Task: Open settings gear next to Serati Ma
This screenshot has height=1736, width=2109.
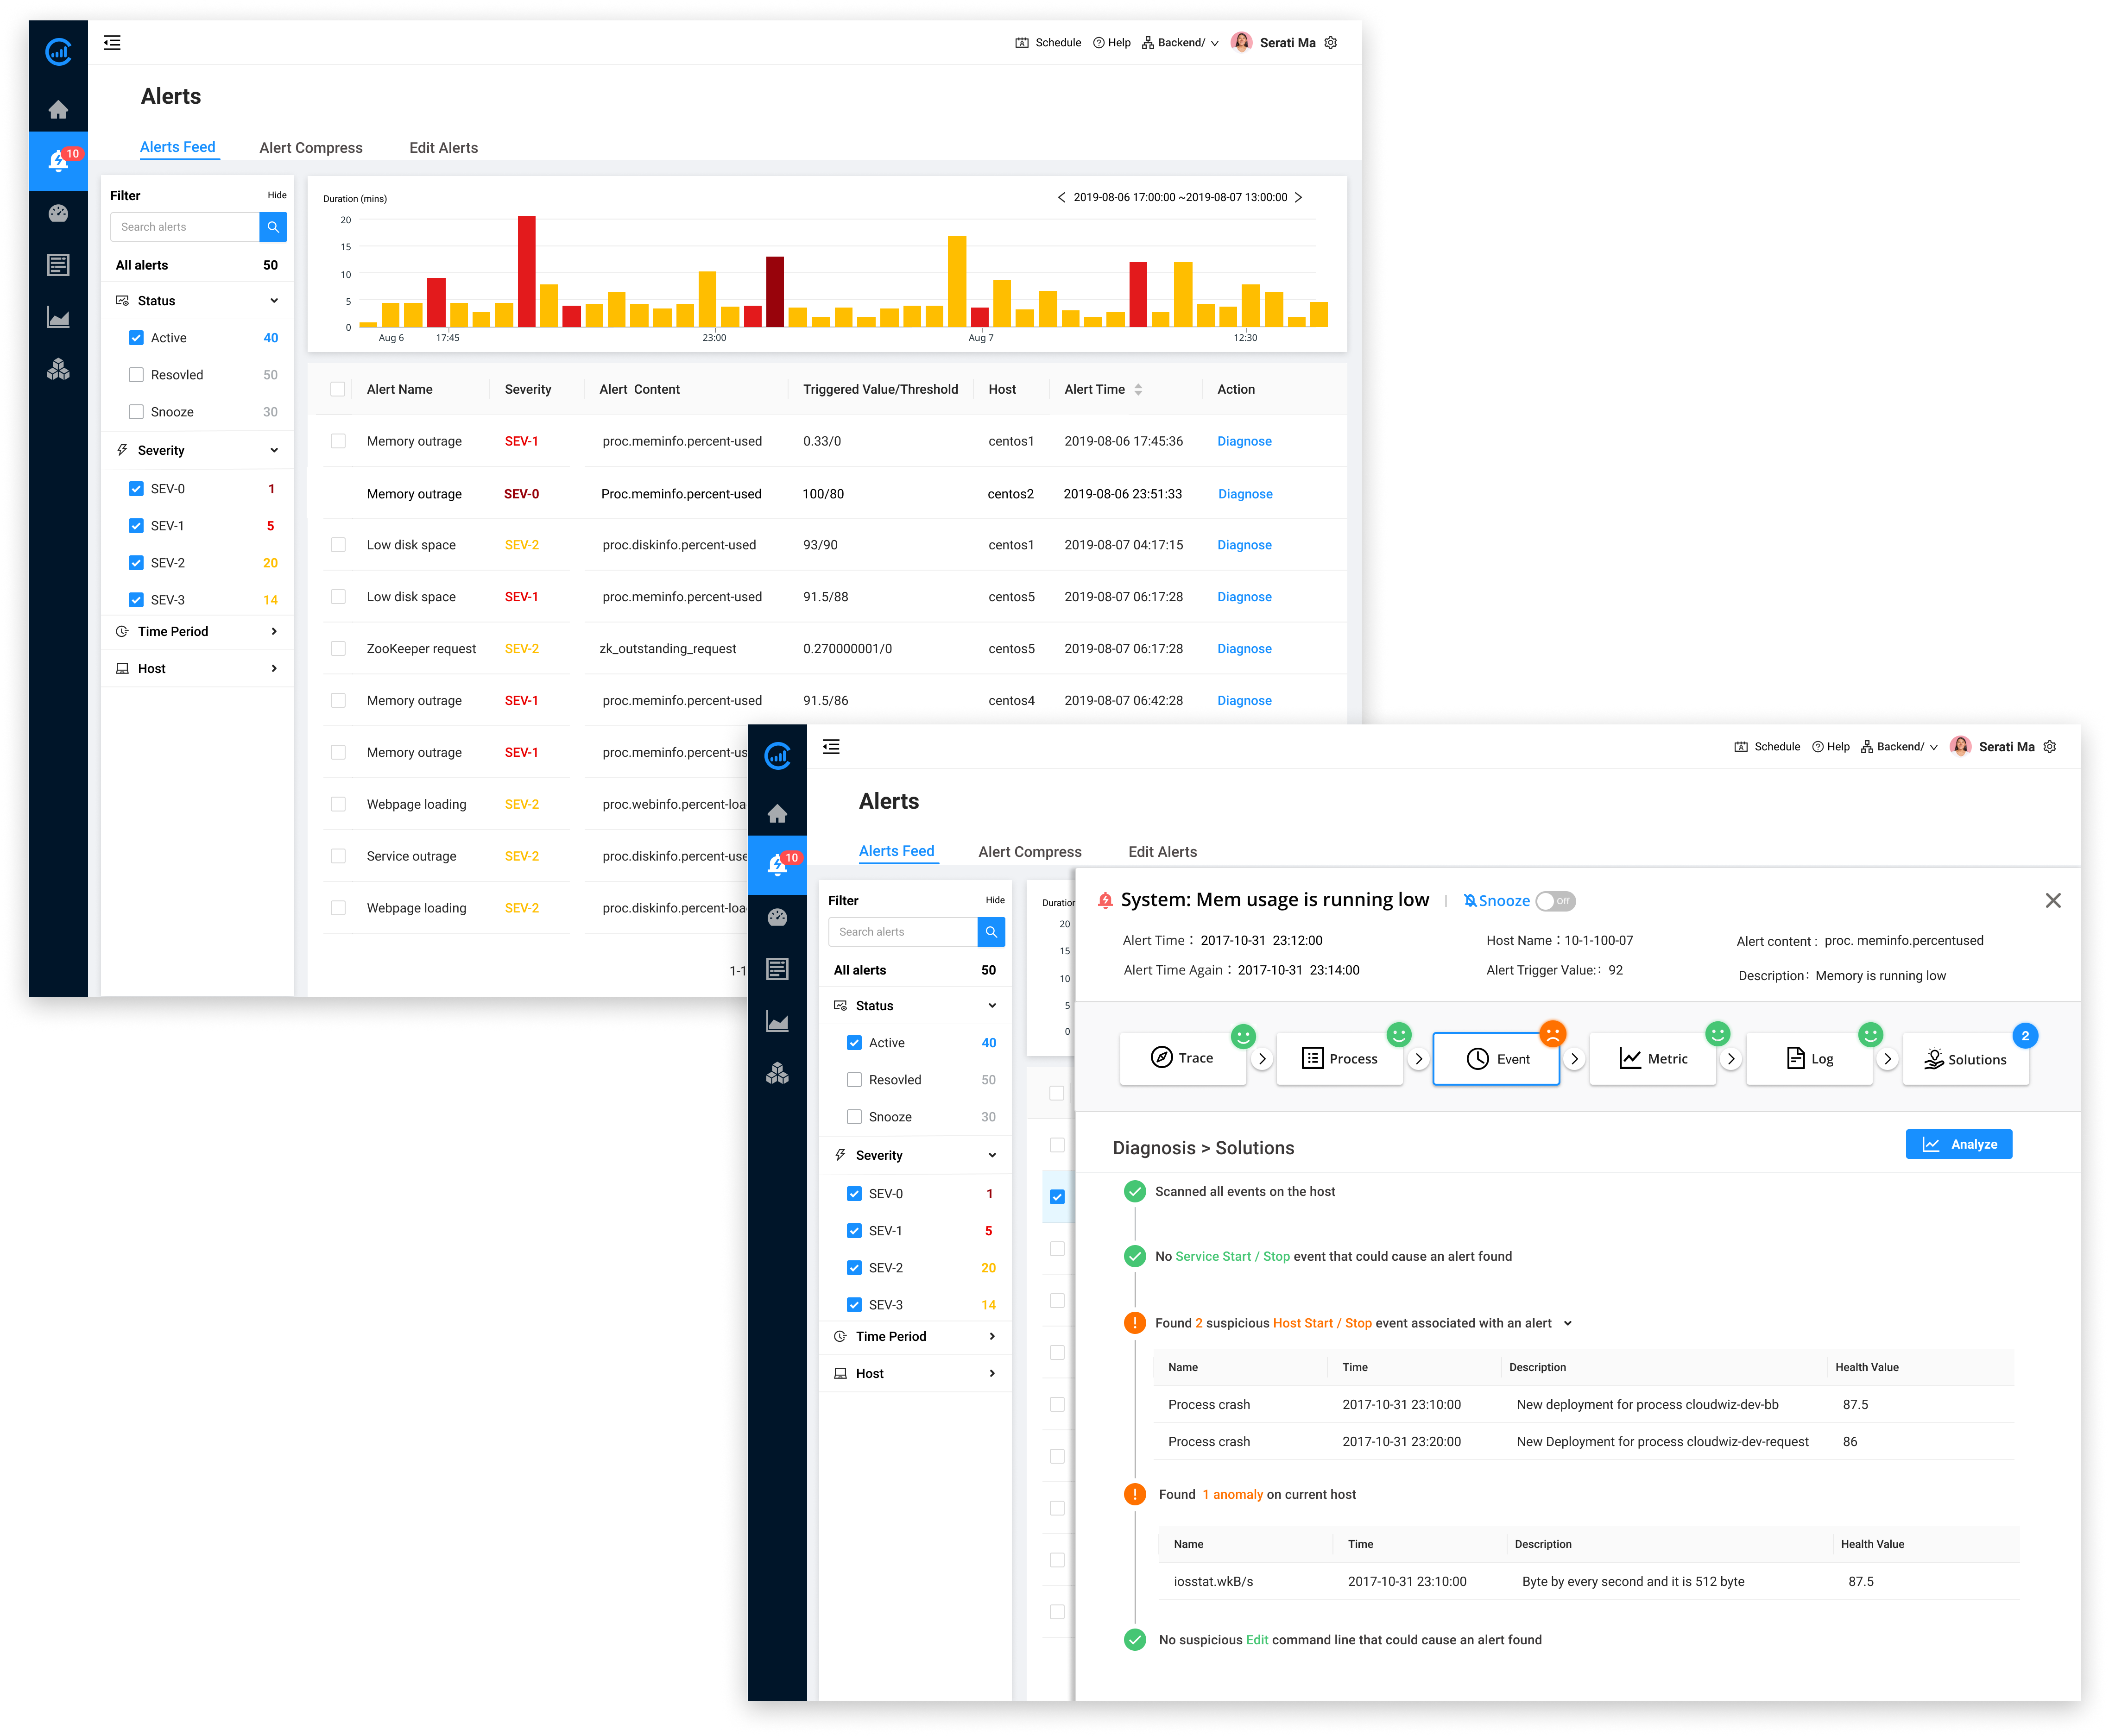Action: tap(1331, 43)
